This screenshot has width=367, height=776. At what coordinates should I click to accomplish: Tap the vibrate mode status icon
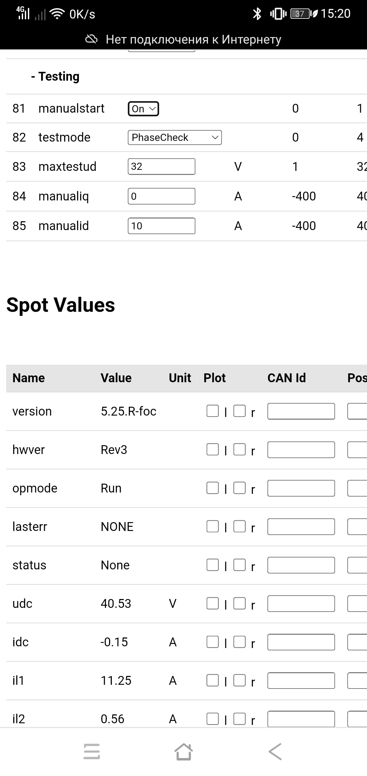tap(278, 14)
